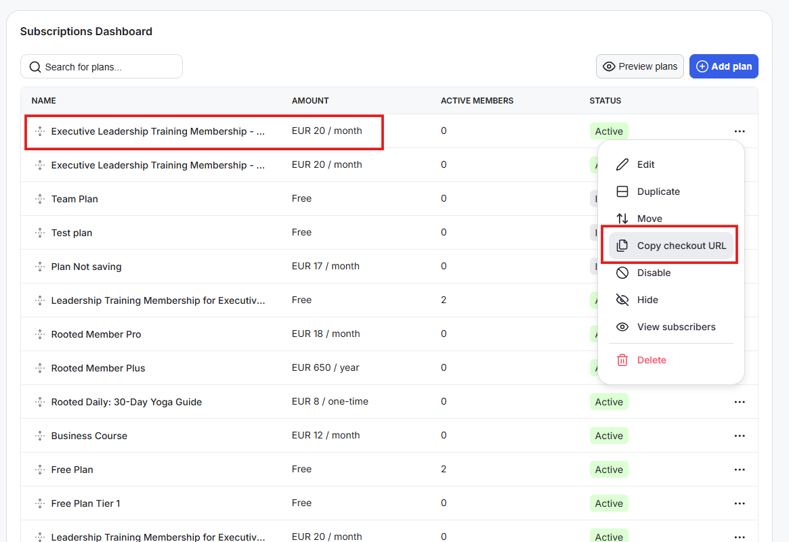Disable the plan from the context menu
This screenshot has height=542, width=789.
[x=653, y=273]
